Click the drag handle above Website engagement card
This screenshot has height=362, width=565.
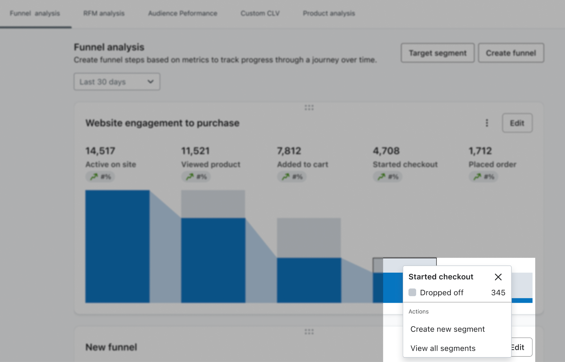click(309, 107)
